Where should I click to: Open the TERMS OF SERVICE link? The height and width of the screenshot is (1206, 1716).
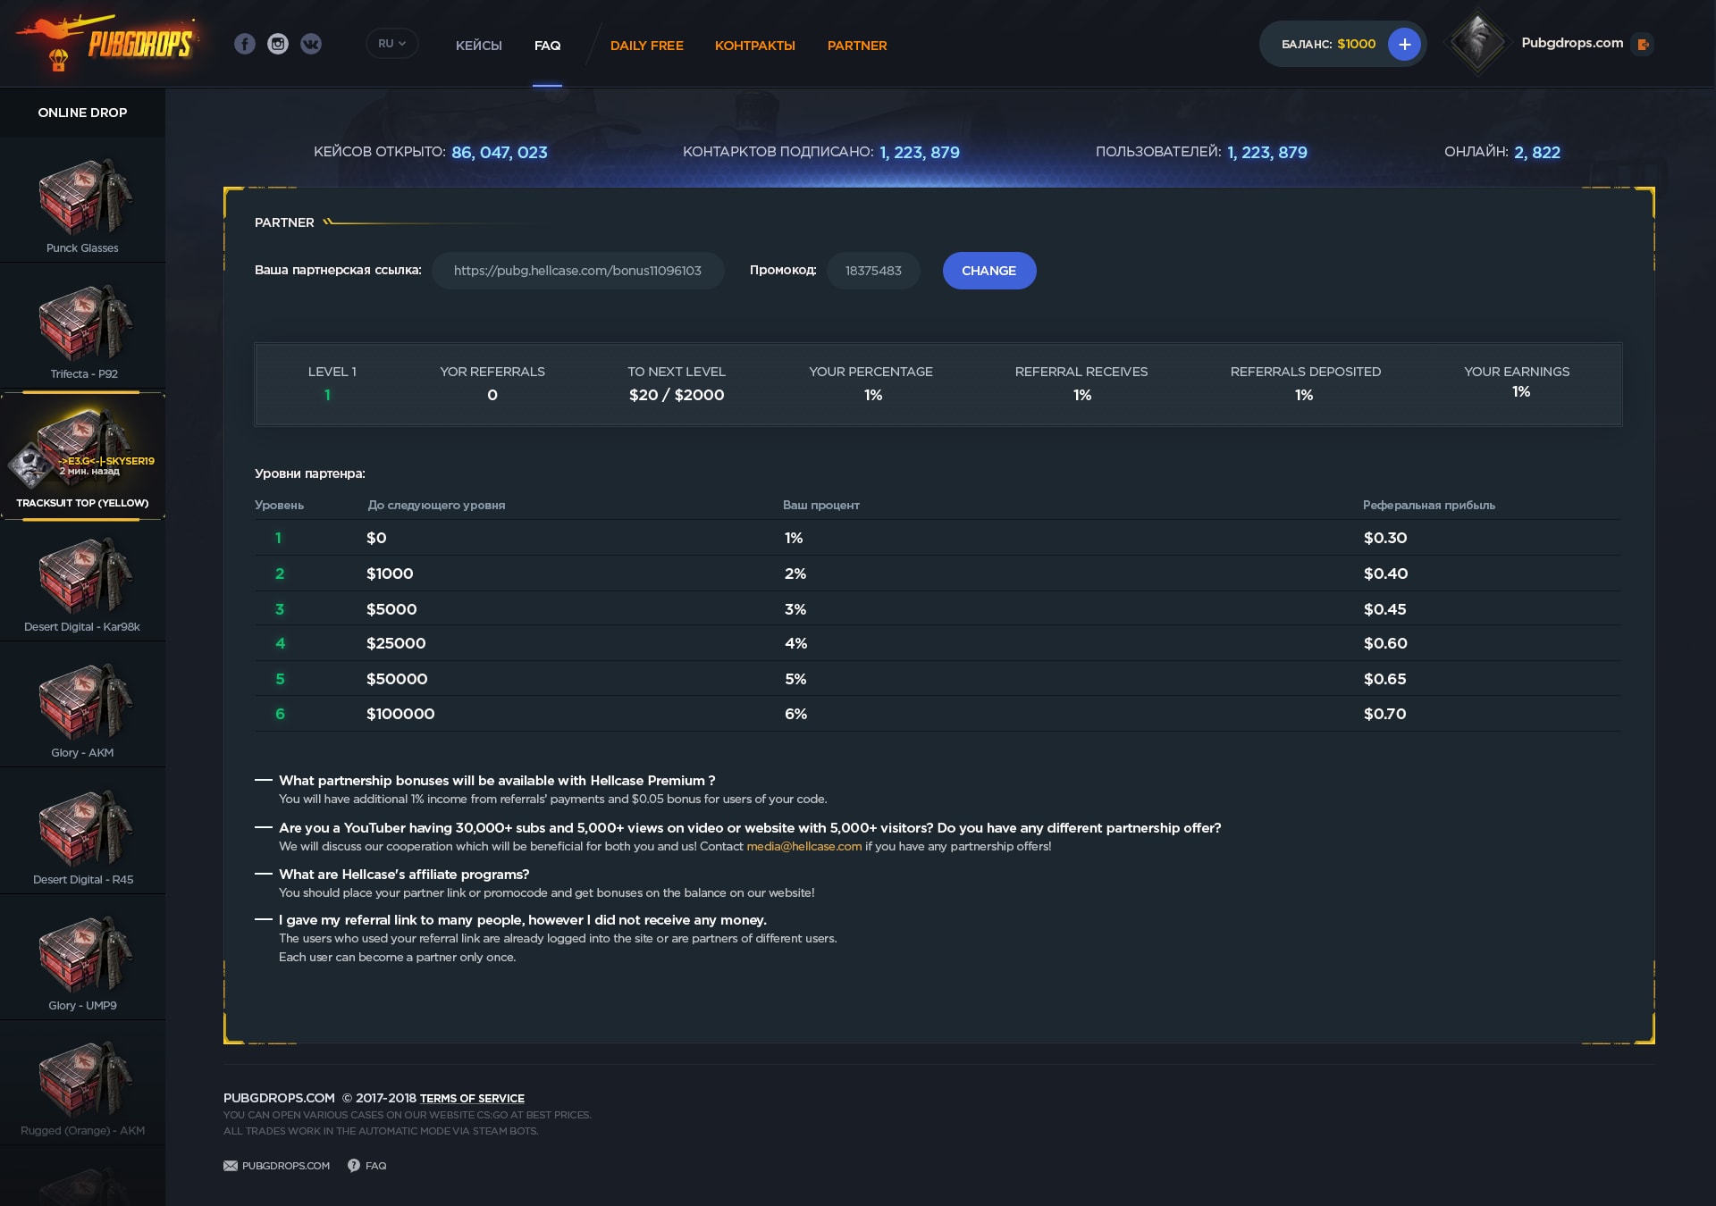click(x=472, y=1098)
